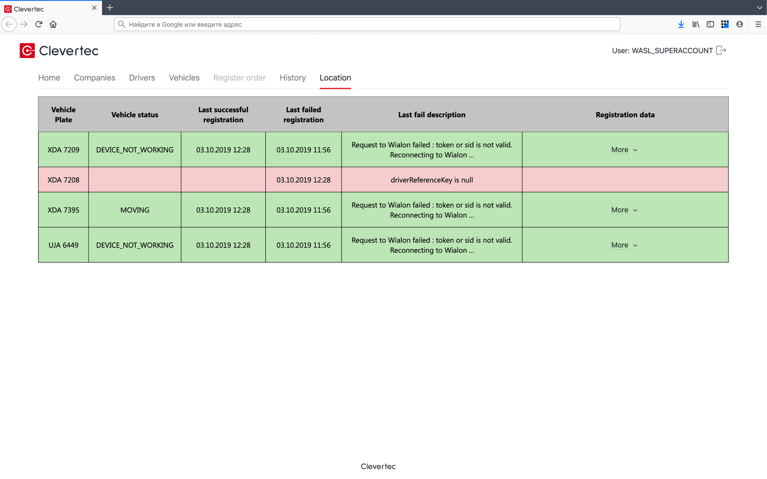This screenshot has width=767, height=479.
Task: Open the Vehicles tab
Action: click(184, 78)
